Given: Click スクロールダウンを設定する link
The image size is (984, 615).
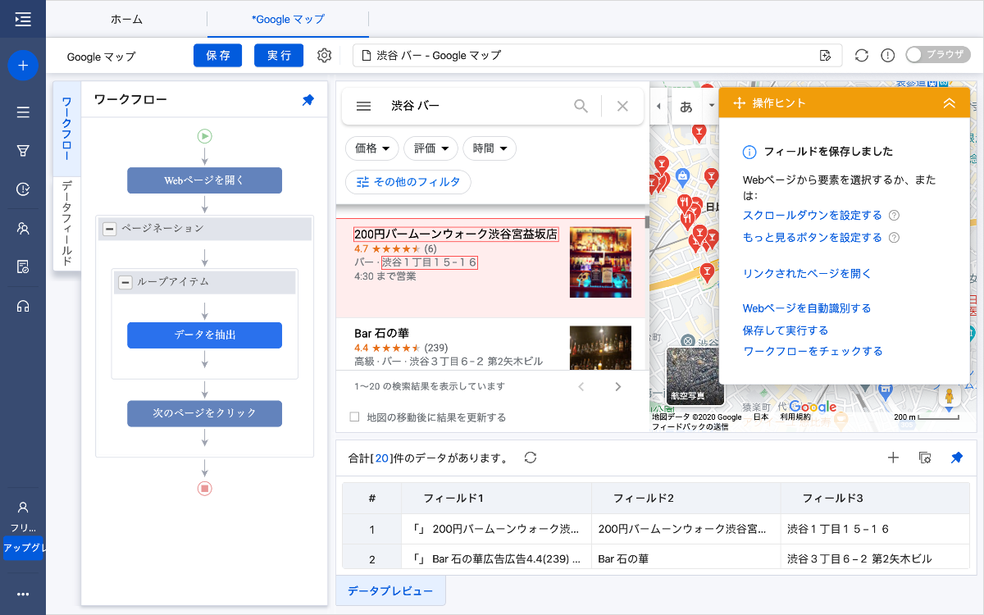Looking at the screenshot, I should click(x=812, y=216).
